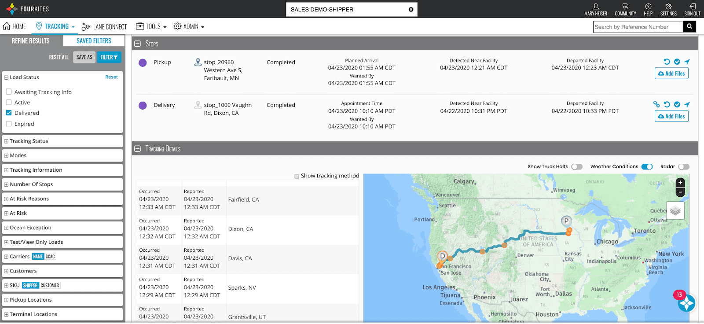The image size is (704, 324).
Task: Click the Delivery row undo arrow icon
Action: click(x=667, y=104)
